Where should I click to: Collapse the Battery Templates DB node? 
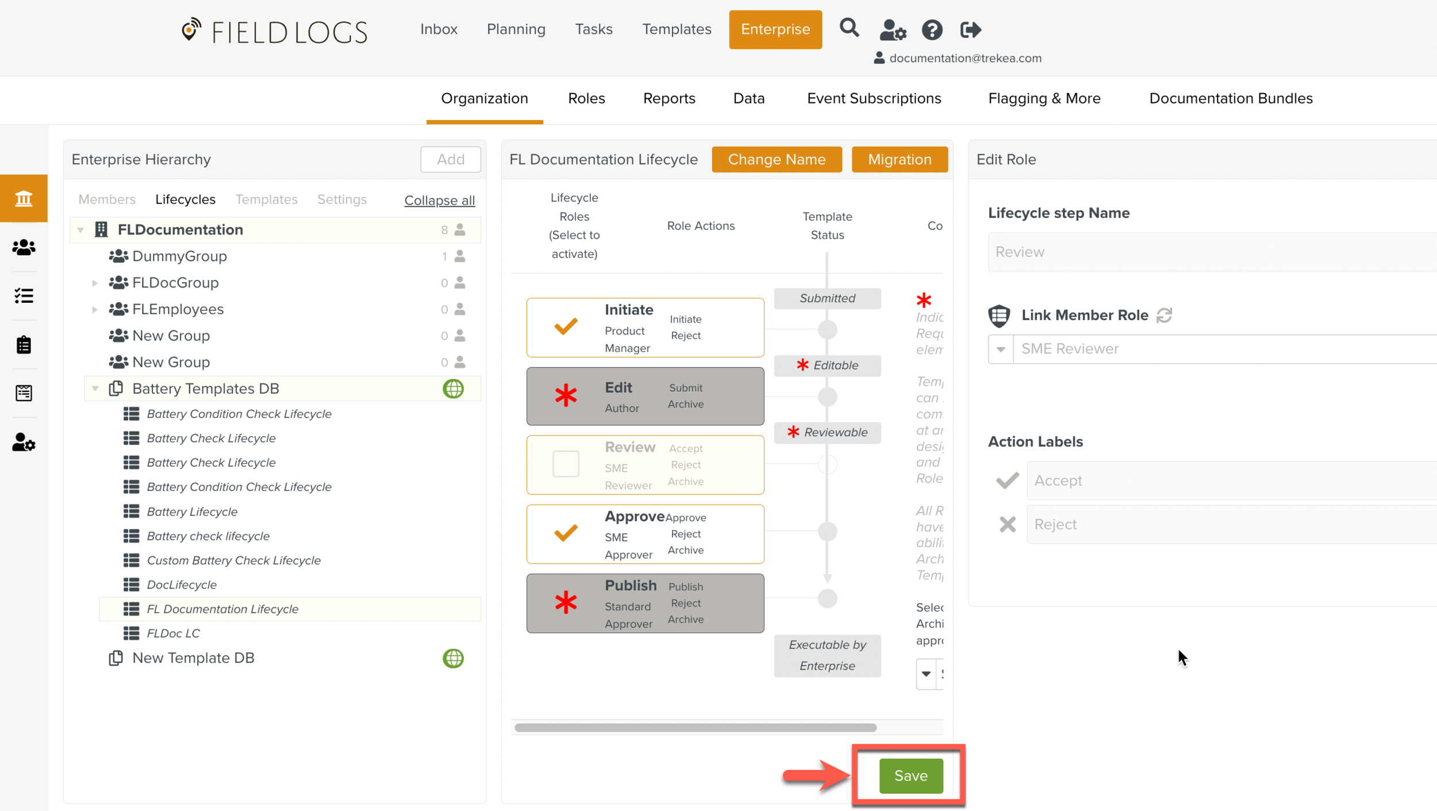95,389
